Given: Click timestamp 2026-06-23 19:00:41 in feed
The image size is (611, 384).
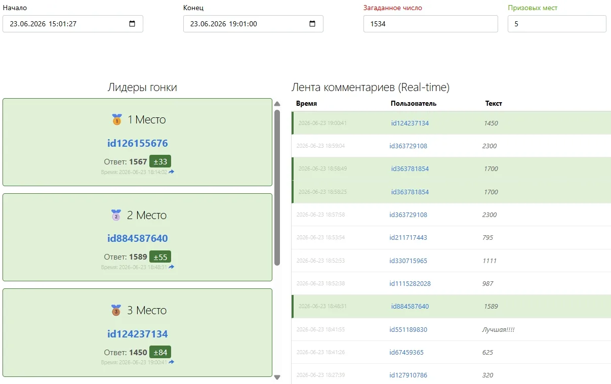Looking at the screenshot, I should click(x=322, y=123).
